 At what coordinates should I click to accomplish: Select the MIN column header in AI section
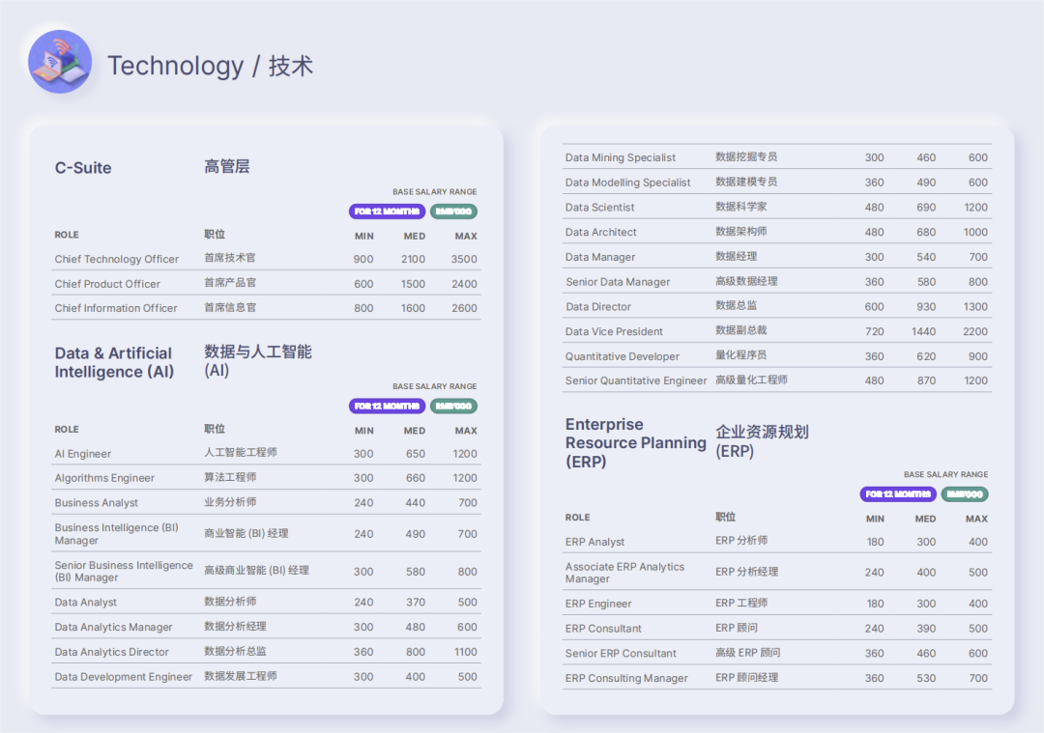point(363,431)
